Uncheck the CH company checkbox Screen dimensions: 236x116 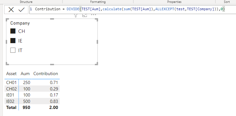pyautogui.click(x=13, y=31)
